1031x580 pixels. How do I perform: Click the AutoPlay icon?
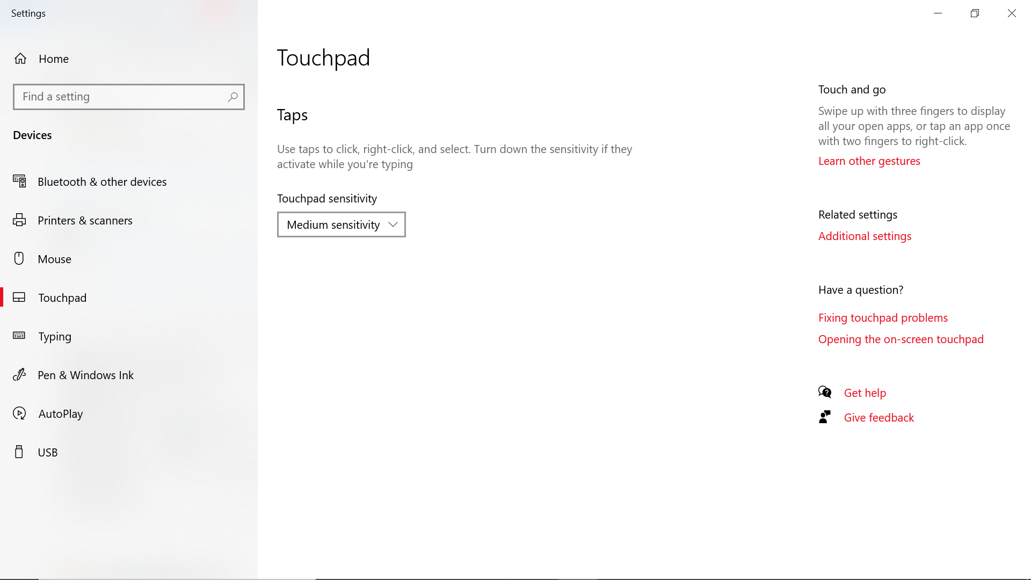(x=20, y=414)
